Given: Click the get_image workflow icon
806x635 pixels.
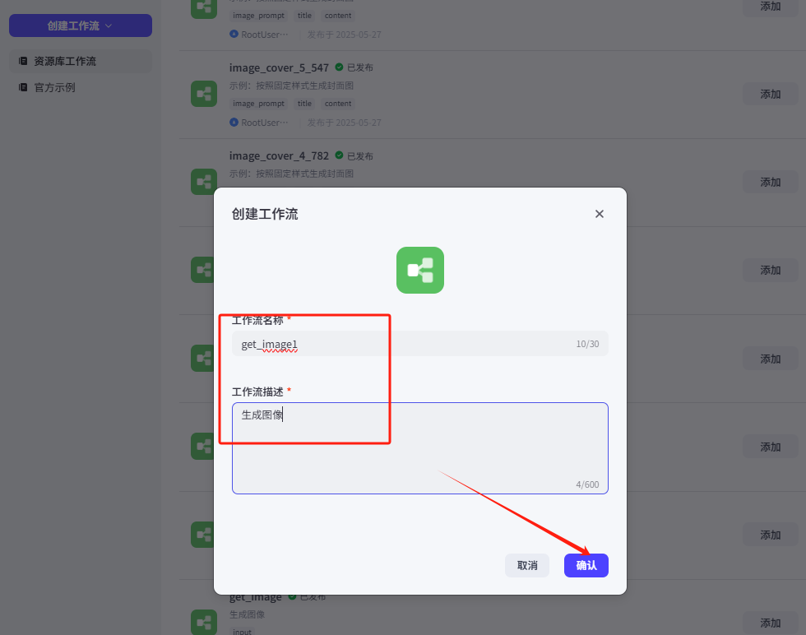Looking at the screenshot, I should (x=204, y=622).
